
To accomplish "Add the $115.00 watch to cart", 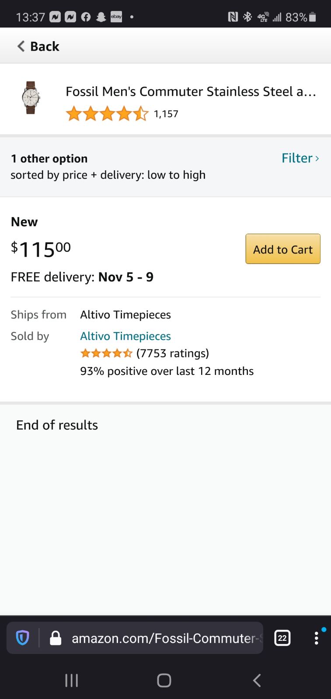I will pos(283,249).
